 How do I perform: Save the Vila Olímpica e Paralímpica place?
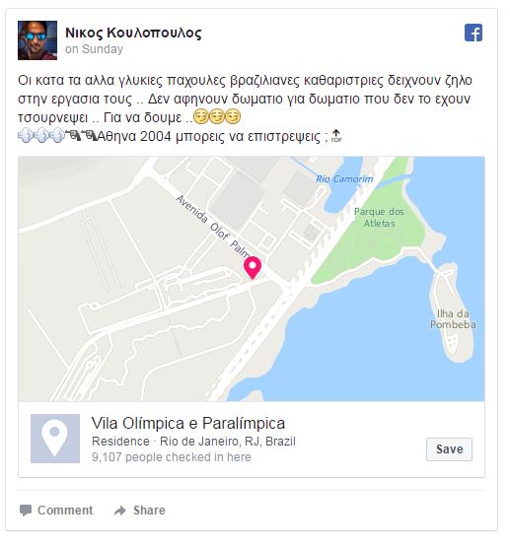click(449, 449)
